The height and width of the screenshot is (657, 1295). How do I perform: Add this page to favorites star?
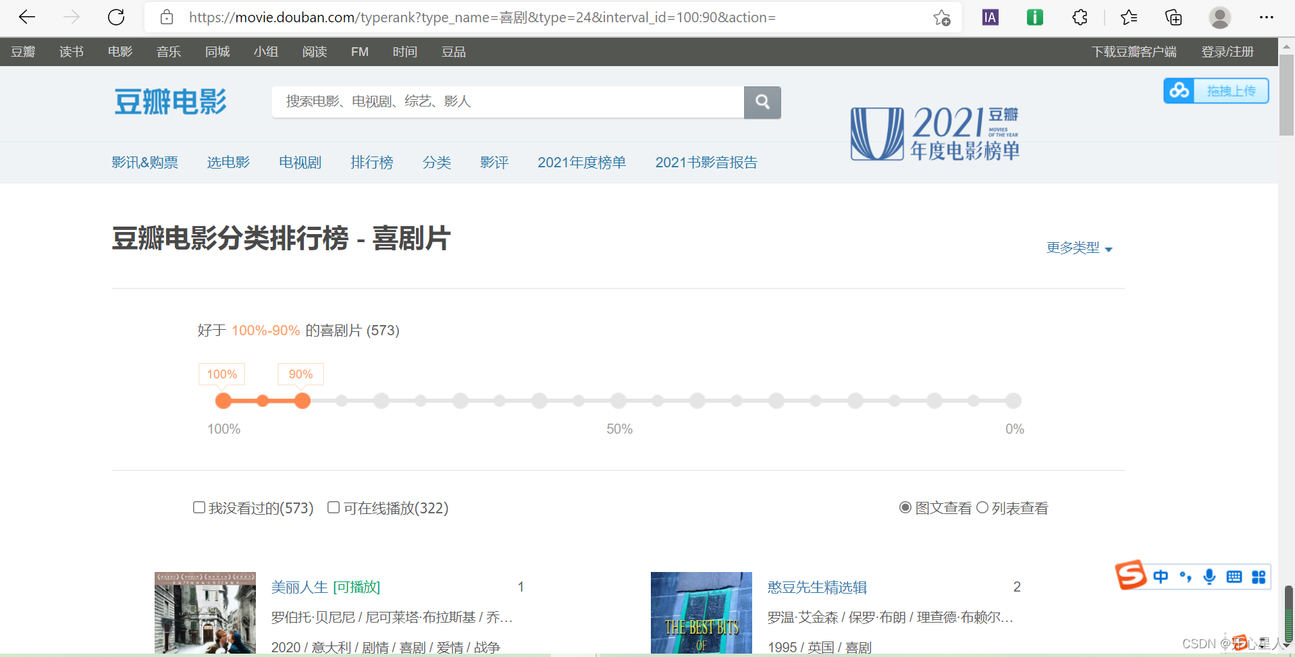(942, 18)
